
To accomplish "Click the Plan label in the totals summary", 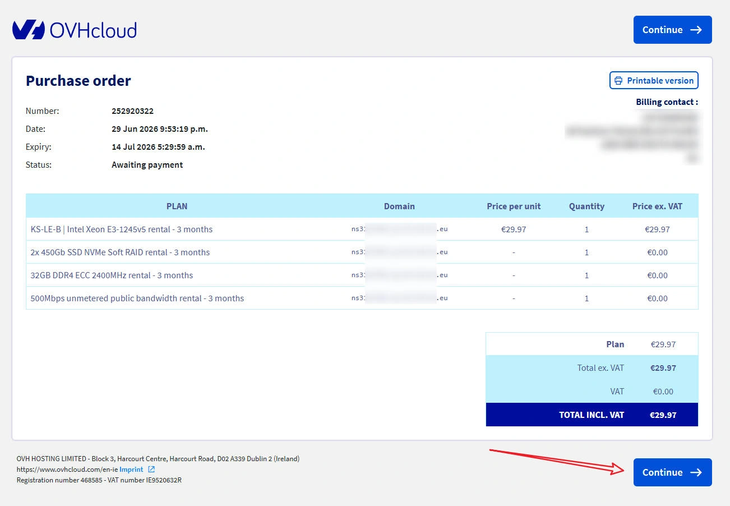I will 615,344.
